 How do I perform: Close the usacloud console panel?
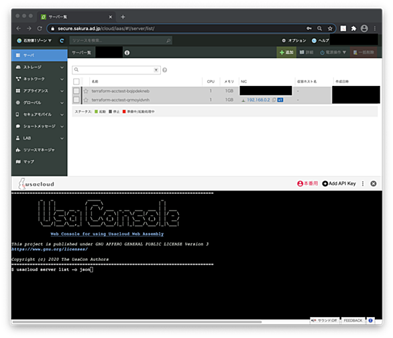point(373,184)
